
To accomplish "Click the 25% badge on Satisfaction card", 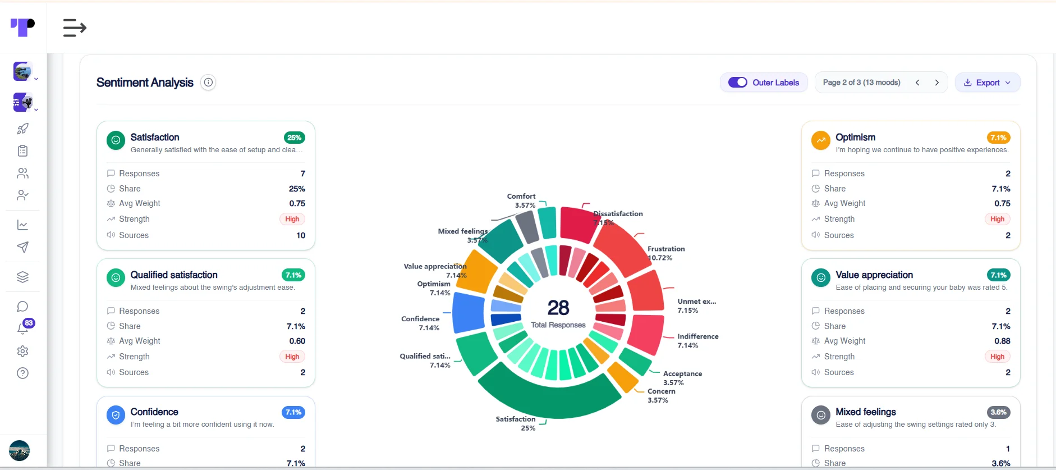I will (x=294, y=138).
